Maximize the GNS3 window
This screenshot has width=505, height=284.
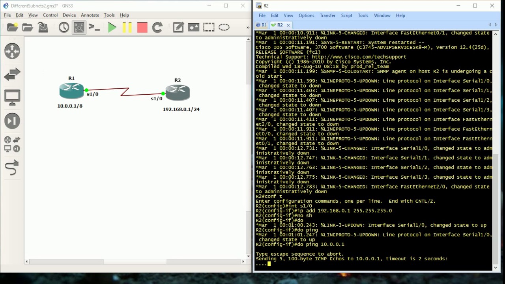pyautogui.click(x=226, y=6)
